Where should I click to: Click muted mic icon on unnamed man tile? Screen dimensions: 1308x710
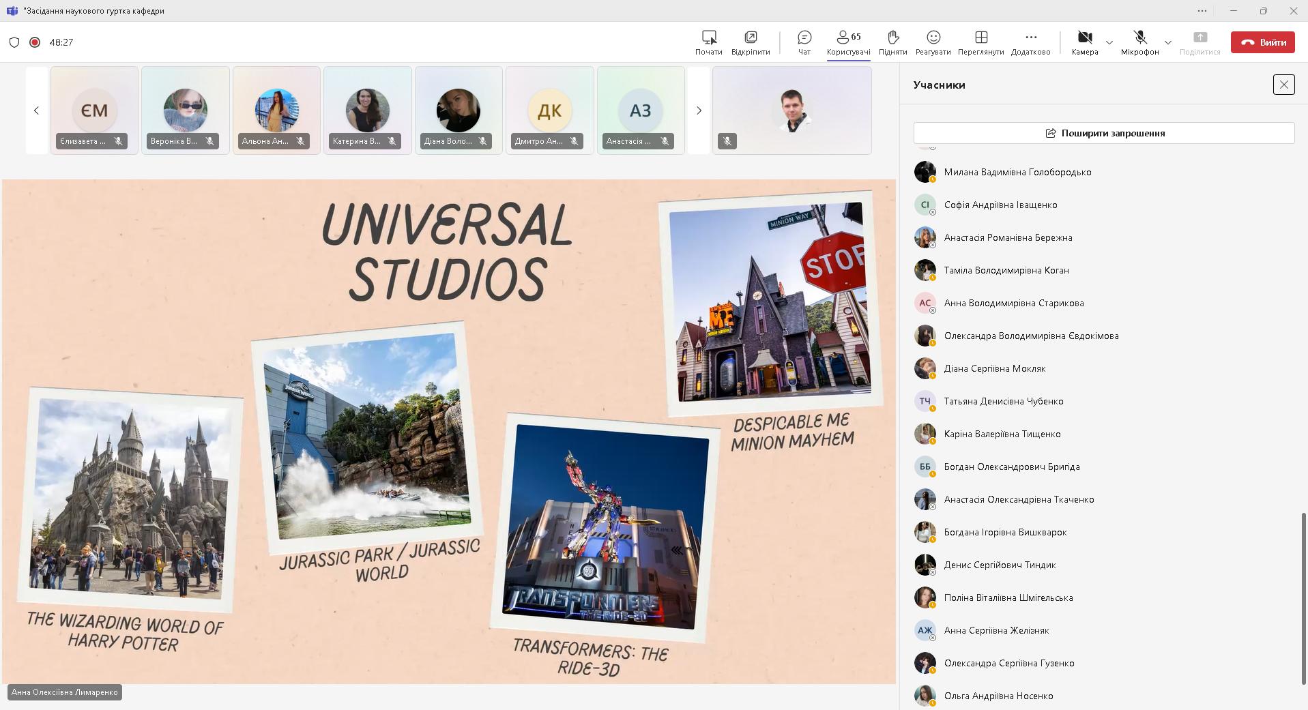pyautogui.click(x=727, y=141)
